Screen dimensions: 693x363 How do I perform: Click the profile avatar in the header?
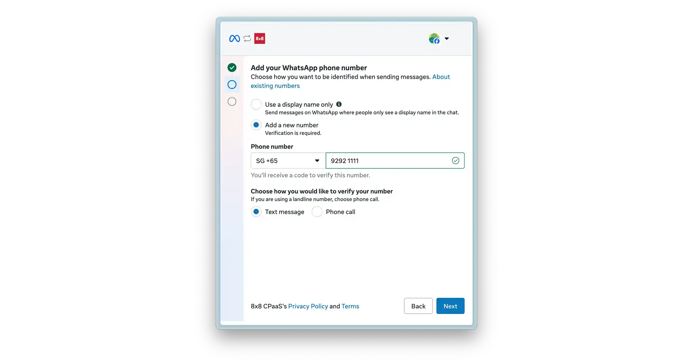click(434, 38)
